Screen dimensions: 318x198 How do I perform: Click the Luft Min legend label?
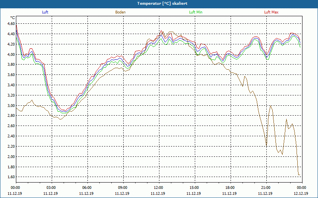pos(196,12)
